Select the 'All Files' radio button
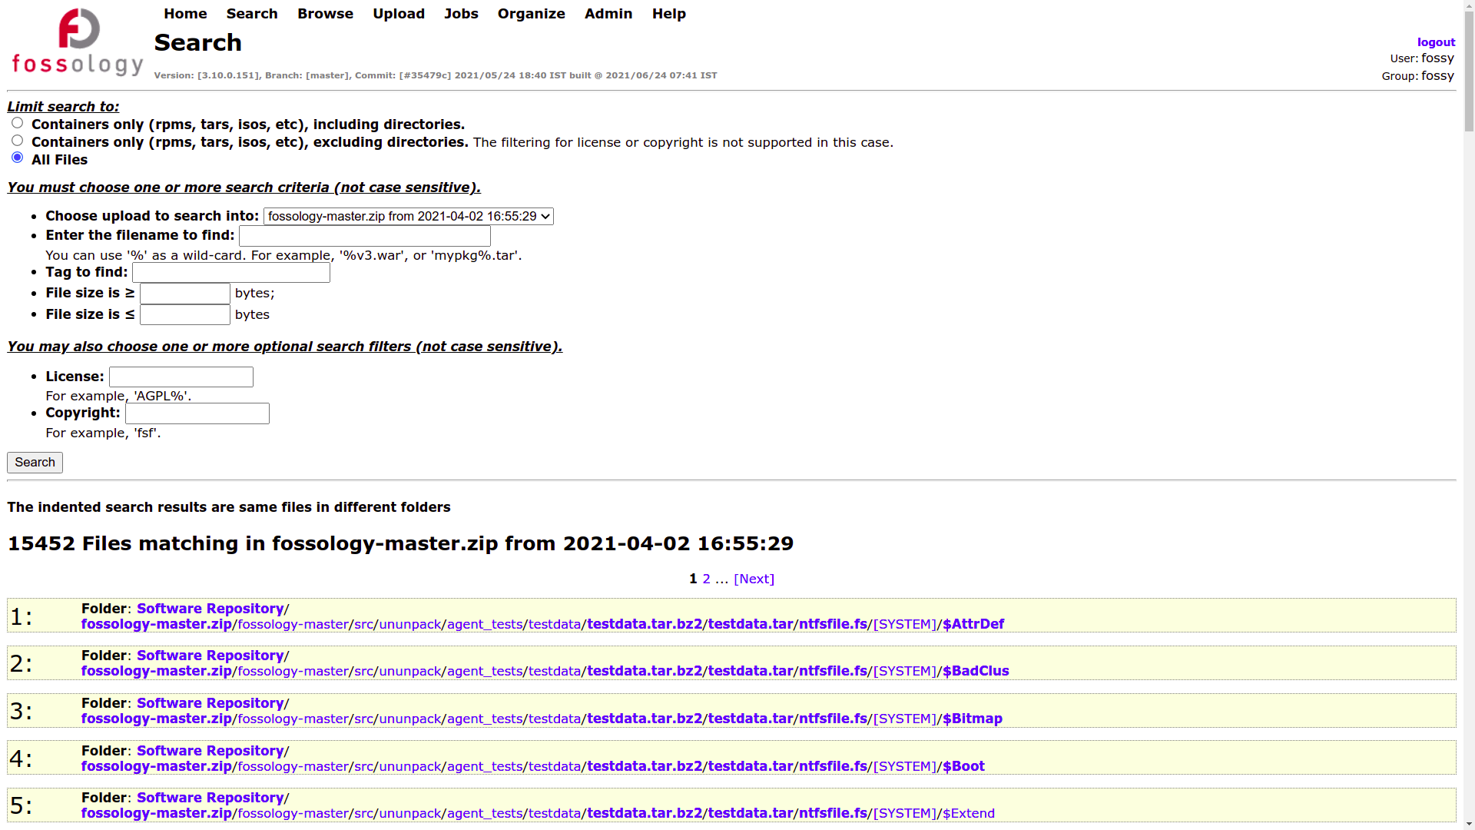The width and height of the screenshot is (1475, 830). [x=17, y=158]
